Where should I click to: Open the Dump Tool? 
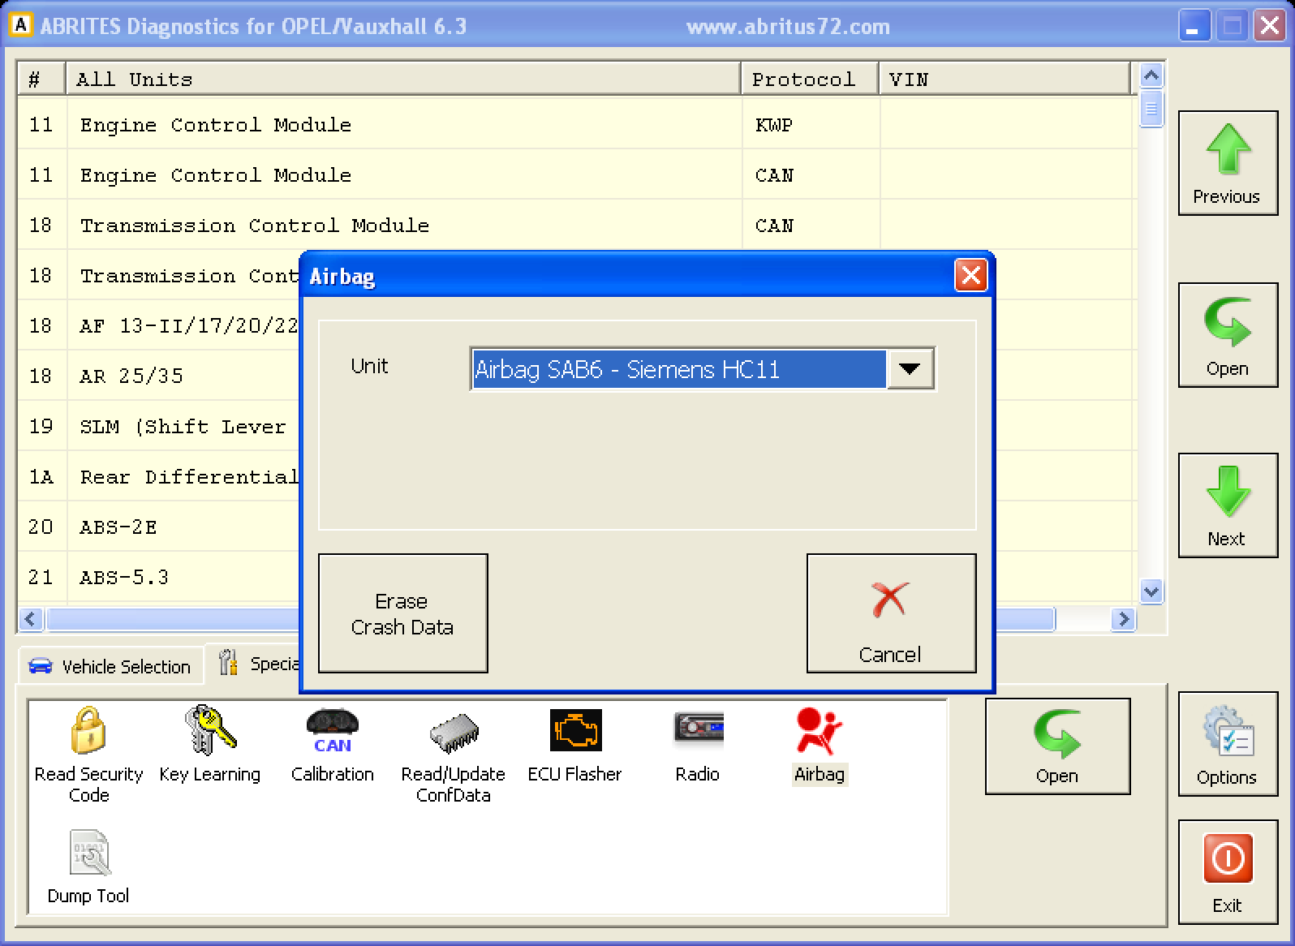coord(88,866)
